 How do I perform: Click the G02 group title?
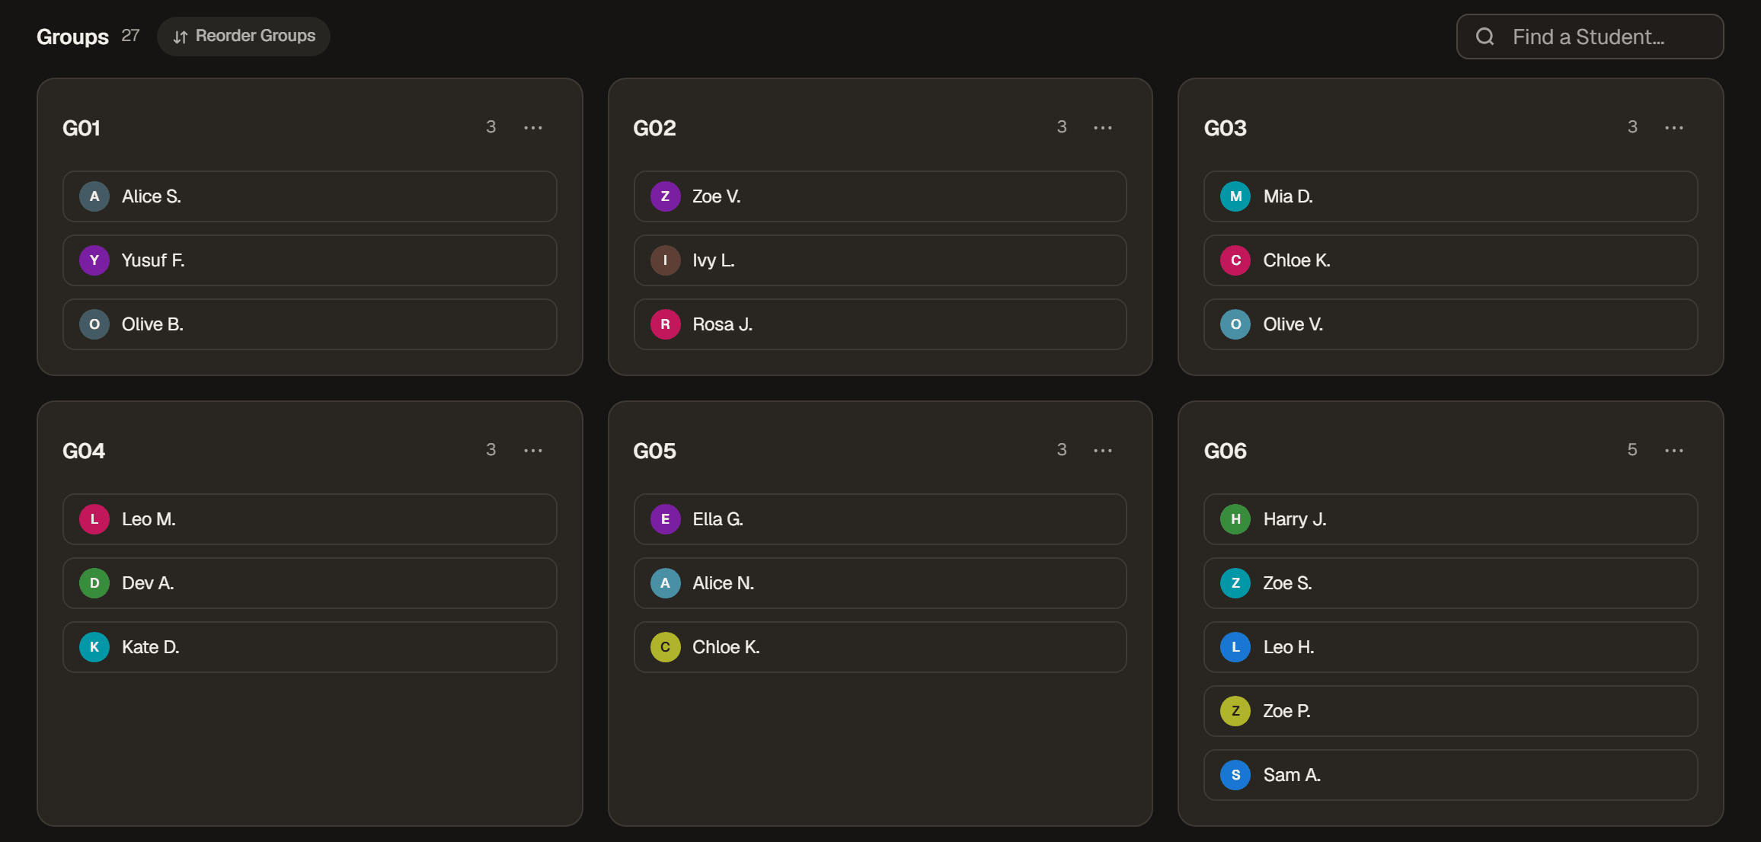[654, 128]
